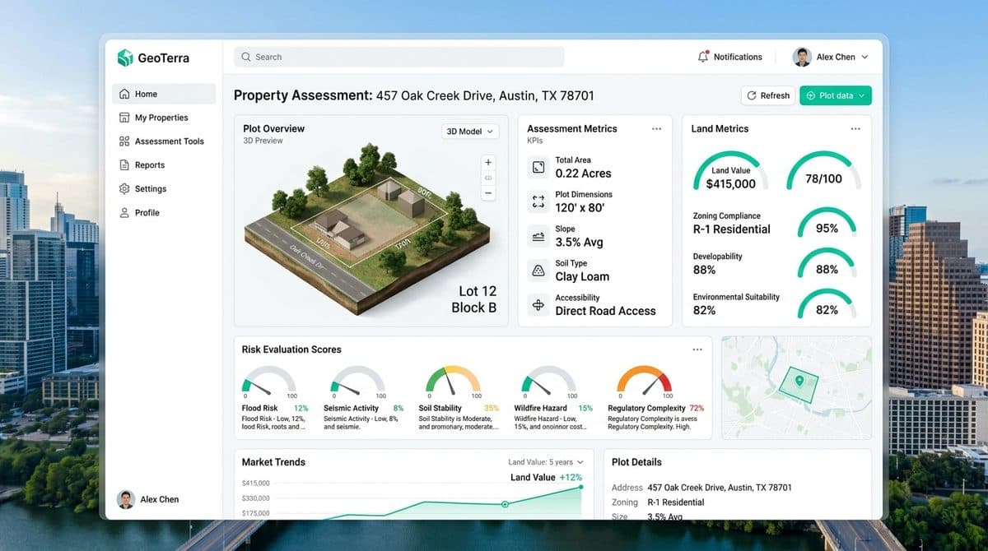This screenshot has height=551, width=988.
Task: Click the Total Area metric icon
Action: (x=538, y=167)
